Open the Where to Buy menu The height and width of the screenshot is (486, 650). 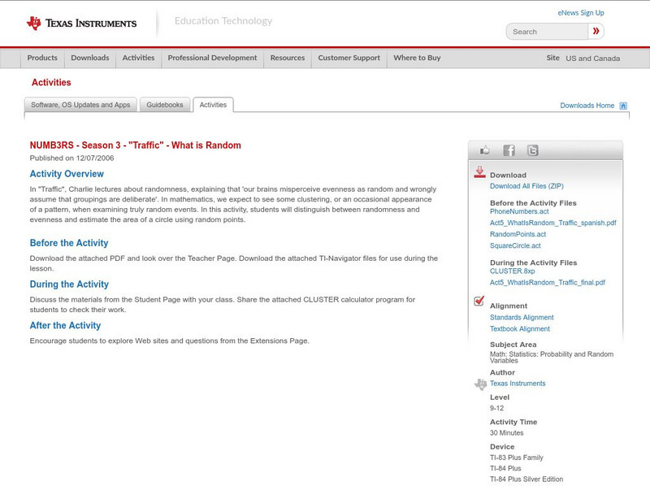click(417, 58)
